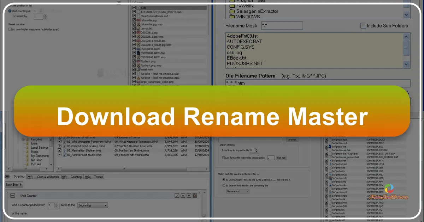This screenshot has width=424, height=222.
Task: Click the ddunvidia.jpg image file icon
Action: click(x=139, y=20)
